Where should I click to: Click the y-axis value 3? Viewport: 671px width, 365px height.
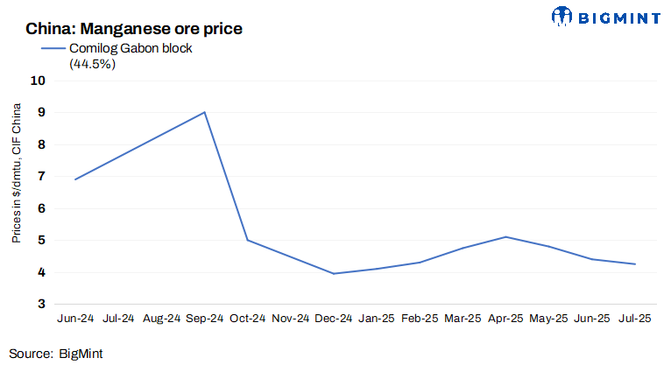click(x=40, y=304)
